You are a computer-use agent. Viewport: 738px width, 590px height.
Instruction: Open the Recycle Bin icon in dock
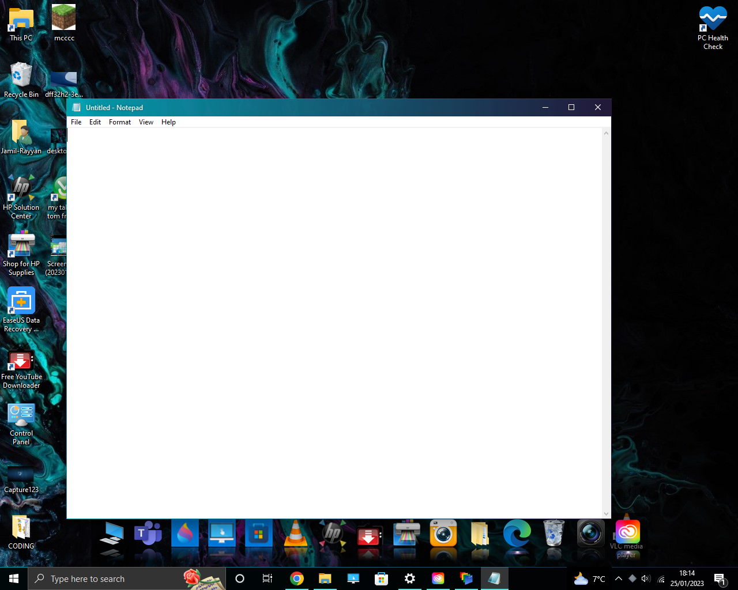(553, 534)
